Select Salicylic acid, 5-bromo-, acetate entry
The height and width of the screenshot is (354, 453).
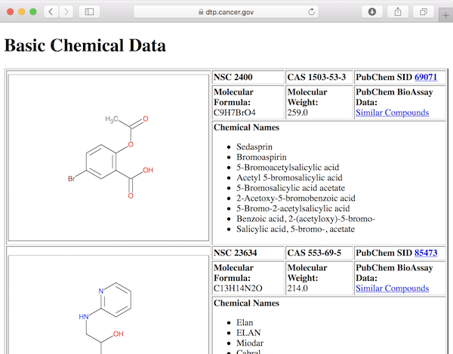coord(295,229)
